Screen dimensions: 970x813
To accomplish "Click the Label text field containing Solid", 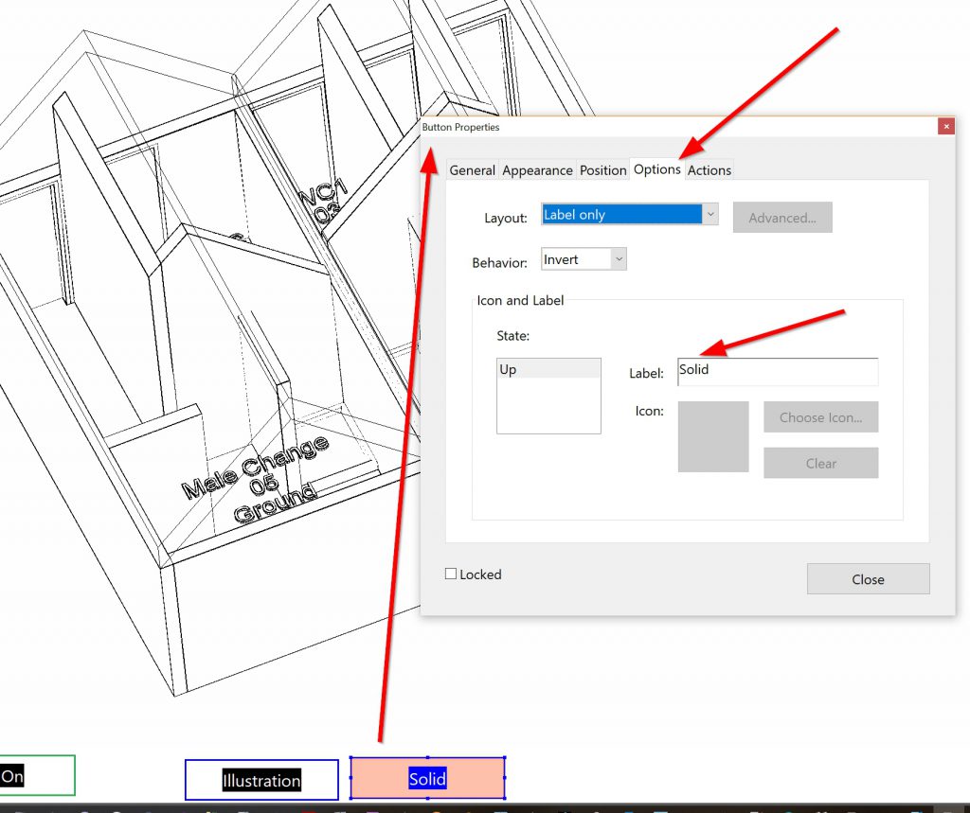I will pyautogui.click(x=777, y=371).
